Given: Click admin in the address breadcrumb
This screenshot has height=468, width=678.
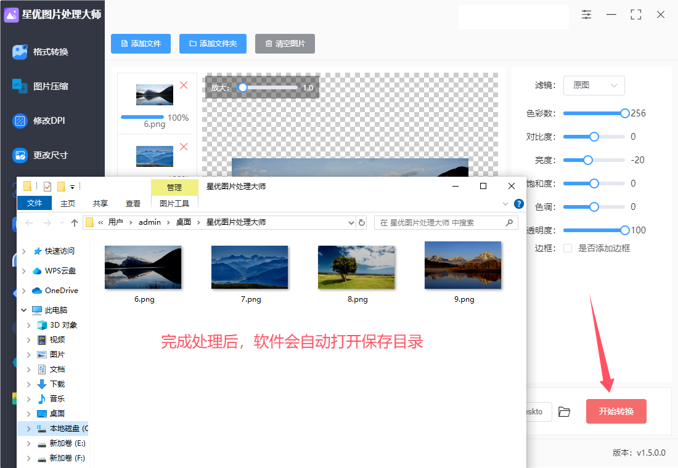Looking at the screenshot, I should click(x=150, y=222).
